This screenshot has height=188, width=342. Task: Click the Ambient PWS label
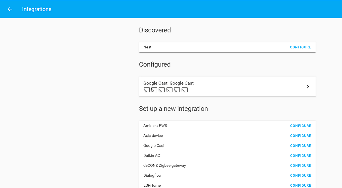click(x=155, y=126)
